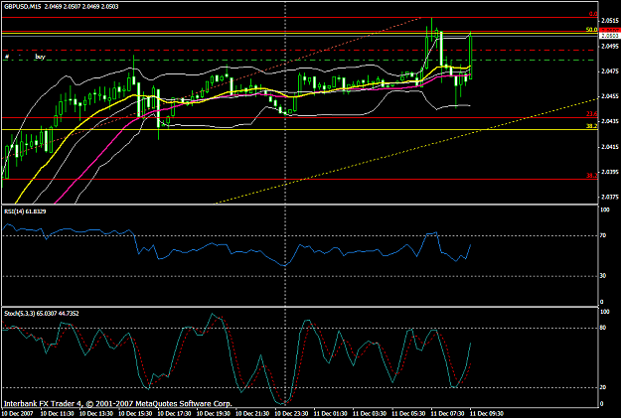This screenshot has height=418, width=621.
Task: Click the 2.0475 price axis value
Action: [609, 71]
